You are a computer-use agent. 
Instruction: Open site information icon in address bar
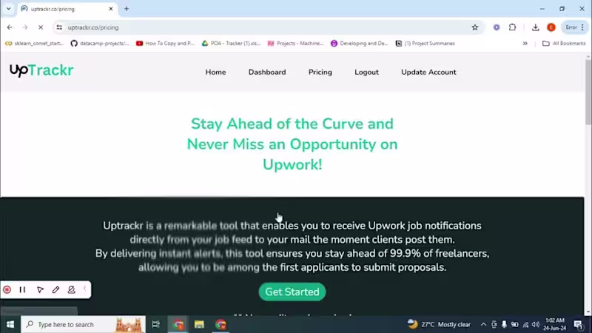[59, 27]
